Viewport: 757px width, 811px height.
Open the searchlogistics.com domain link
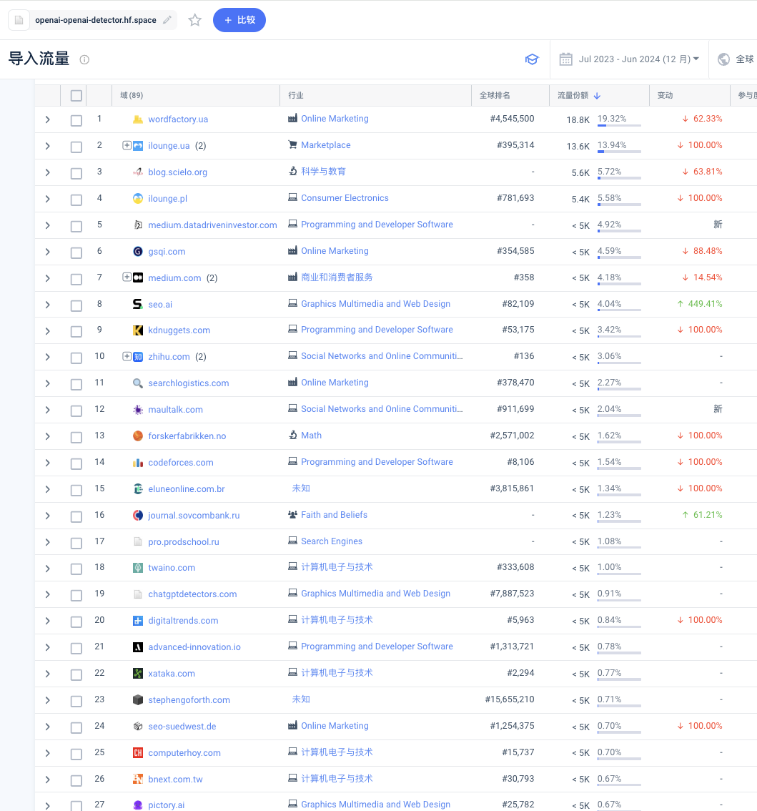point(189,383)
